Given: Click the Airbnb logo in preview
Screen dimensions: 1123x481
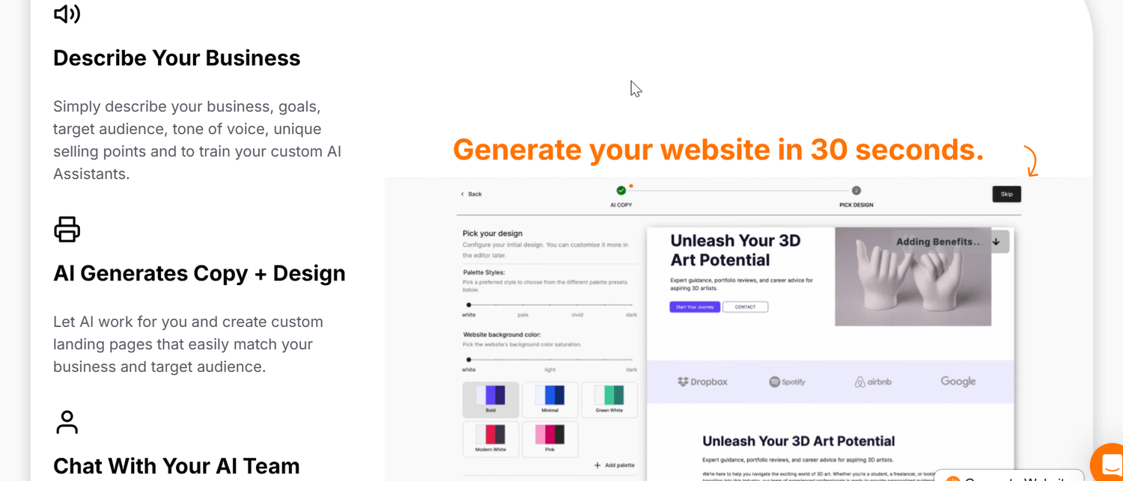Looking at the screenshot, I should pos(873,382).
